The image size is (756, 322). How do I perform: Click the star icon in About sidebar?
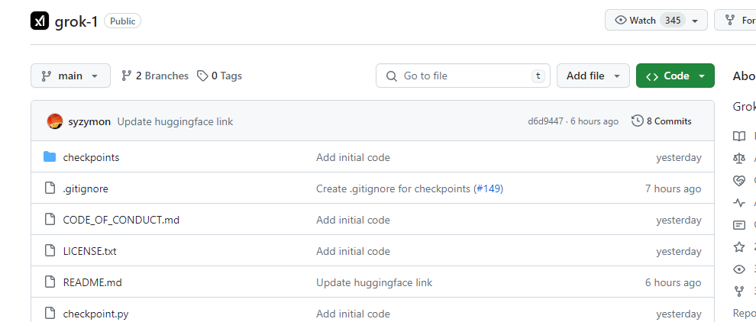coord(738,247)
